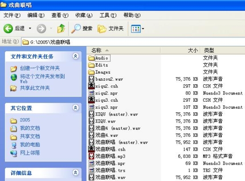The width and height of the screenshot is (245, 181).
Task: Sort files by the 大小 column header
Action: point(180,50)
